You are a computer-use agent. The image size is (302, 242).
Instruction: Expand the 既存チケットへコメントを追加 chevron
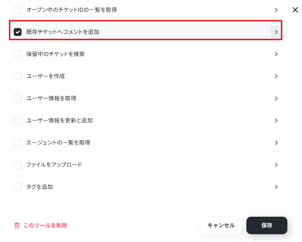point(276,32)
